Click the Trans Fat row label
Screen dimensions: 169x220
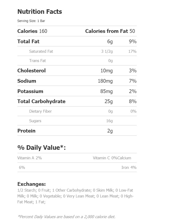coord(37,61)
